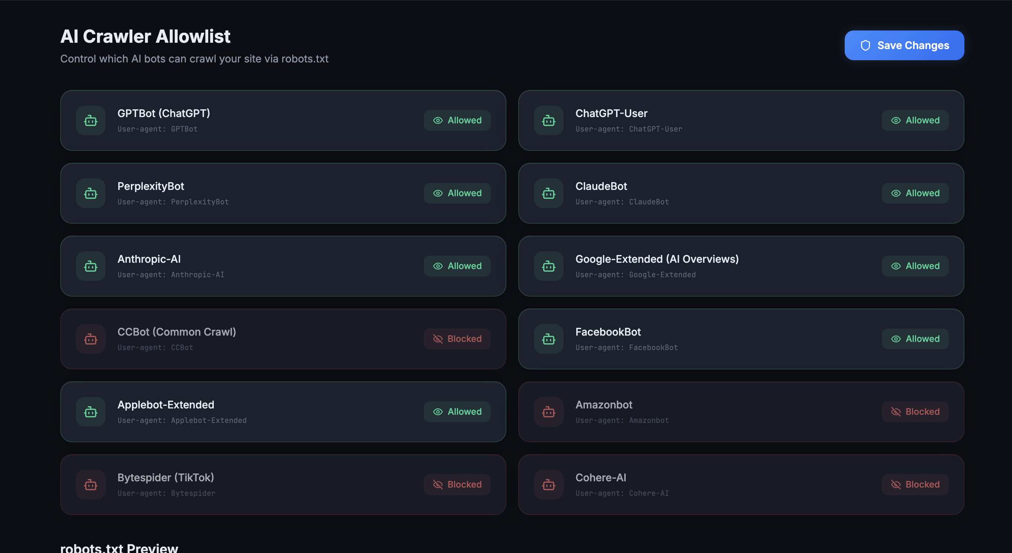Image resolution: width=1012 pixels, height=553 pixels.
Task: Click the eye icon on GPTBot's Allowed badge
Action: pyautogui.click(x=437, y=120)
